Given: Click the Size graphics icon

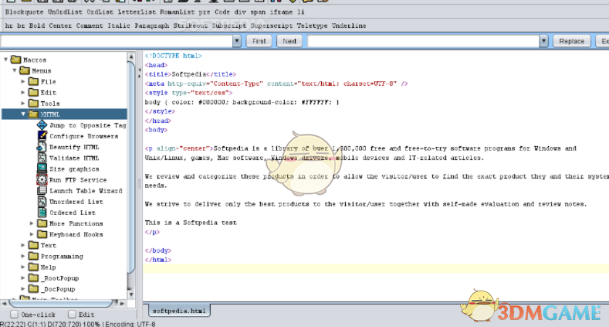Looking at the screenshot, I should (x=42, y=169).
